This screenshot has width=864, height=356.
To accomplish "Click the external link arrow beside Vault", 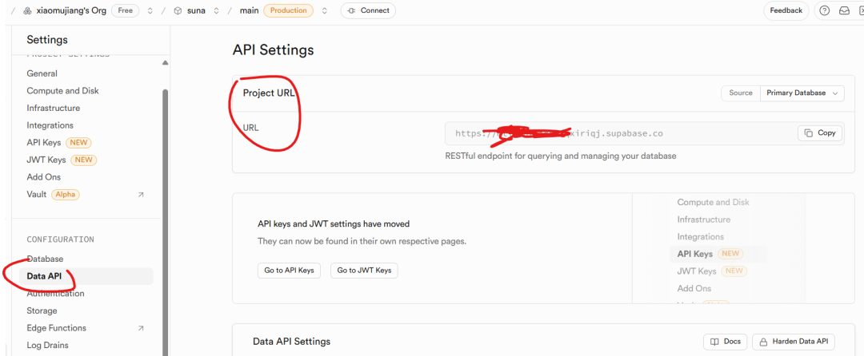I will (141, 195).
